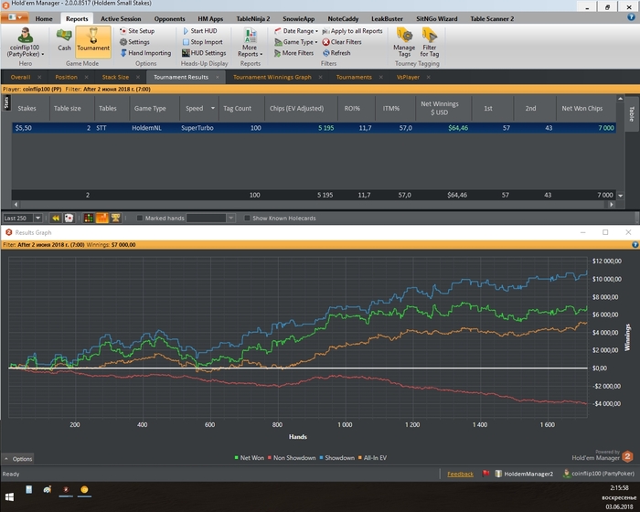Click Stop Import

(202, 42)
